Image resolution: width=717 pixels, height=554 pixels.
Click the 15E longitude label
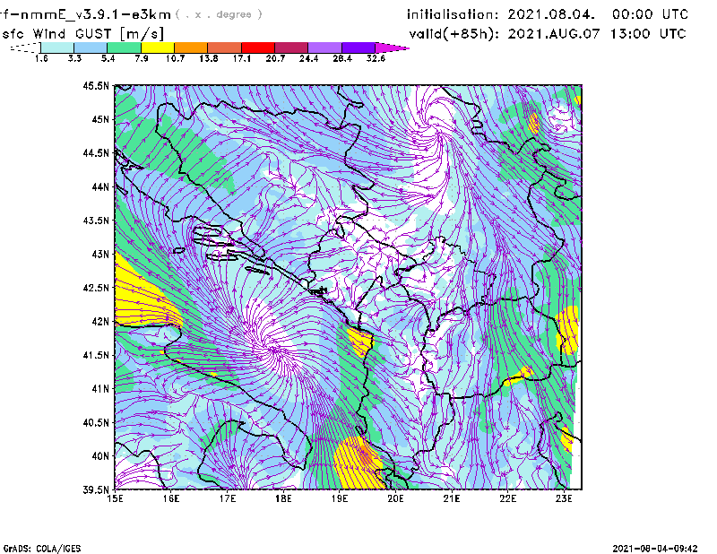click(115, 498)
